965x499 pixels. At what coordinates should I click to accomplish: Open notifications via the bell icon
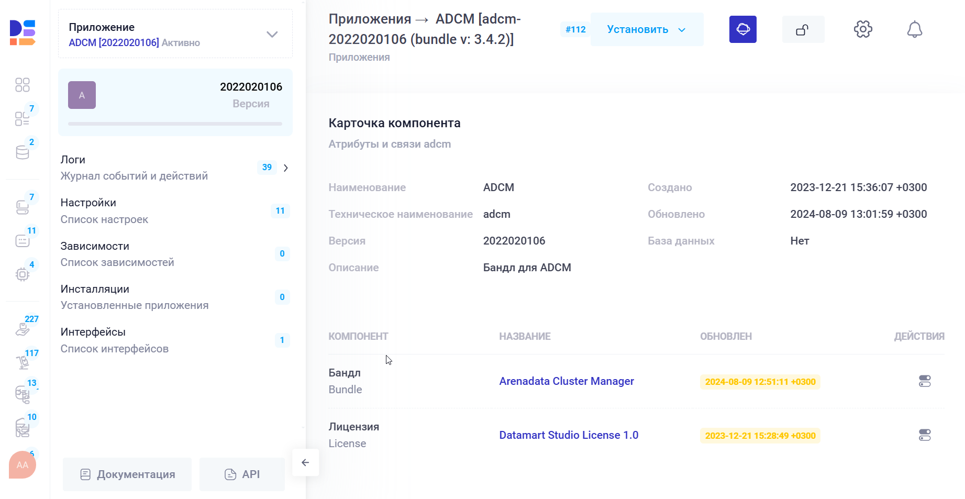915,29
